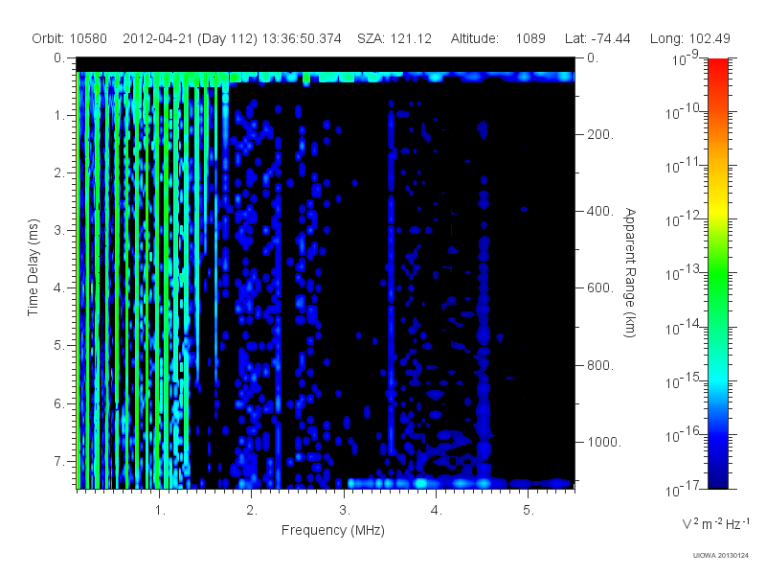Click the colorbar unit label V² m⁻² Hz⁻¹

point(715,523)
